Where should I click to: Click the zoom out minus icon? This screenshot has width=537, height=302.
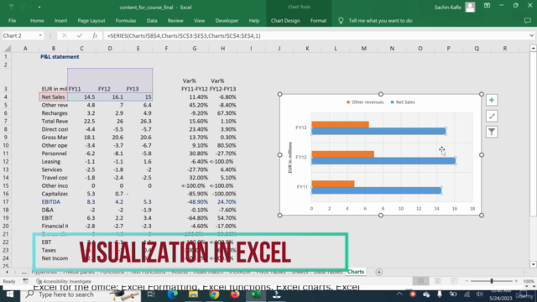467,281
